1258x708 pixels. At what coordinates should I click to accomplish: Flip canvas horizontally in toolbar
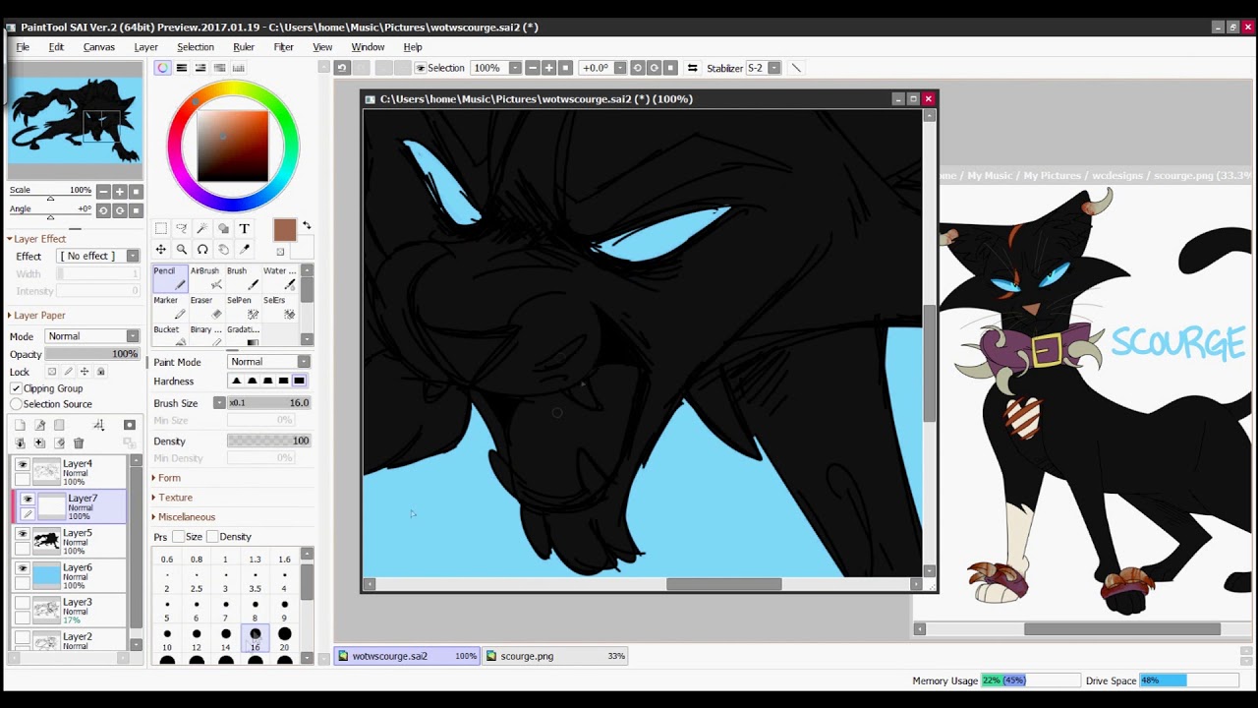coord(693,68)
